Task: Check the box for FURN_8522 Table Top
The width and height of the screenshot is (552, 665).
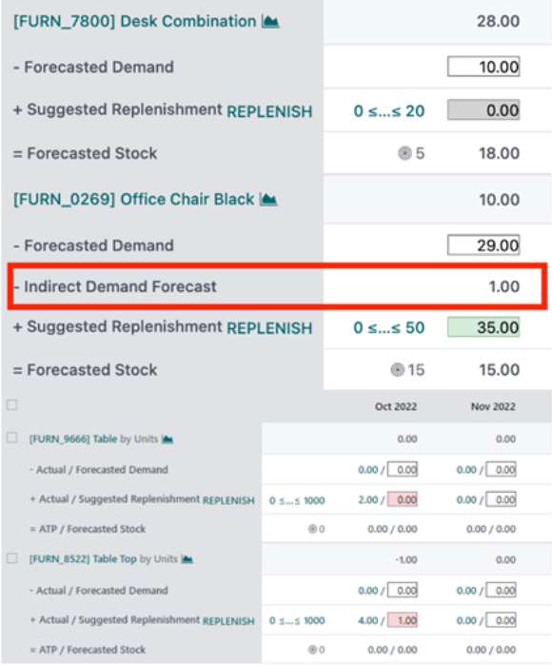Action: tap(11, 558)
